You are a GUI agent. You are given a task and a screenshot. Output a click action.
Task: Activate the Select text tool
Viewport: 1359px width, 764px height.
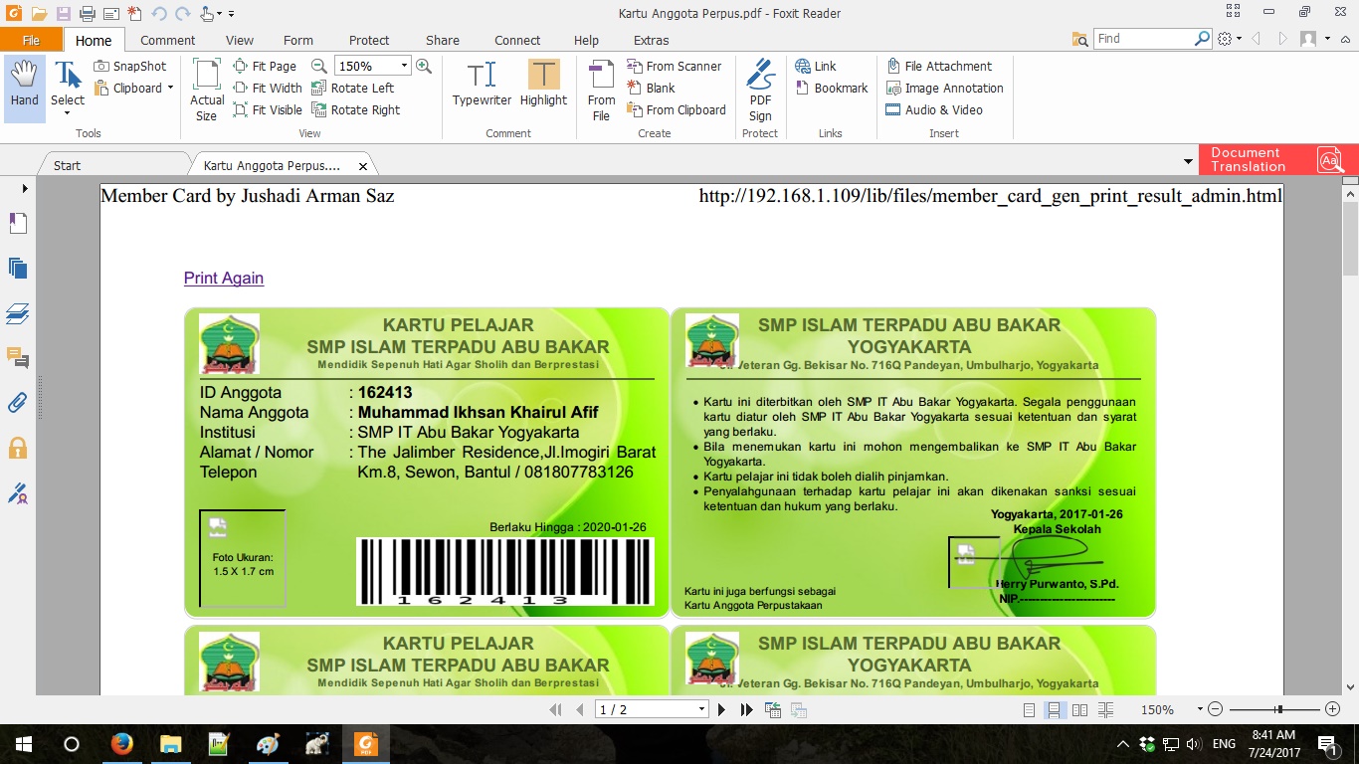pyautogui.click(x=68, y=88)
